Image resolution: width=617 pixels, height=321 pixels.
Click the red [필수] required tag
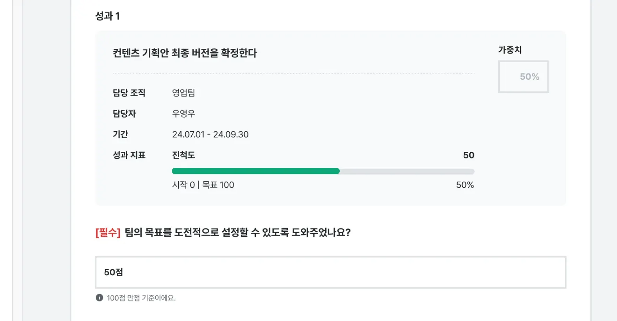108,232
